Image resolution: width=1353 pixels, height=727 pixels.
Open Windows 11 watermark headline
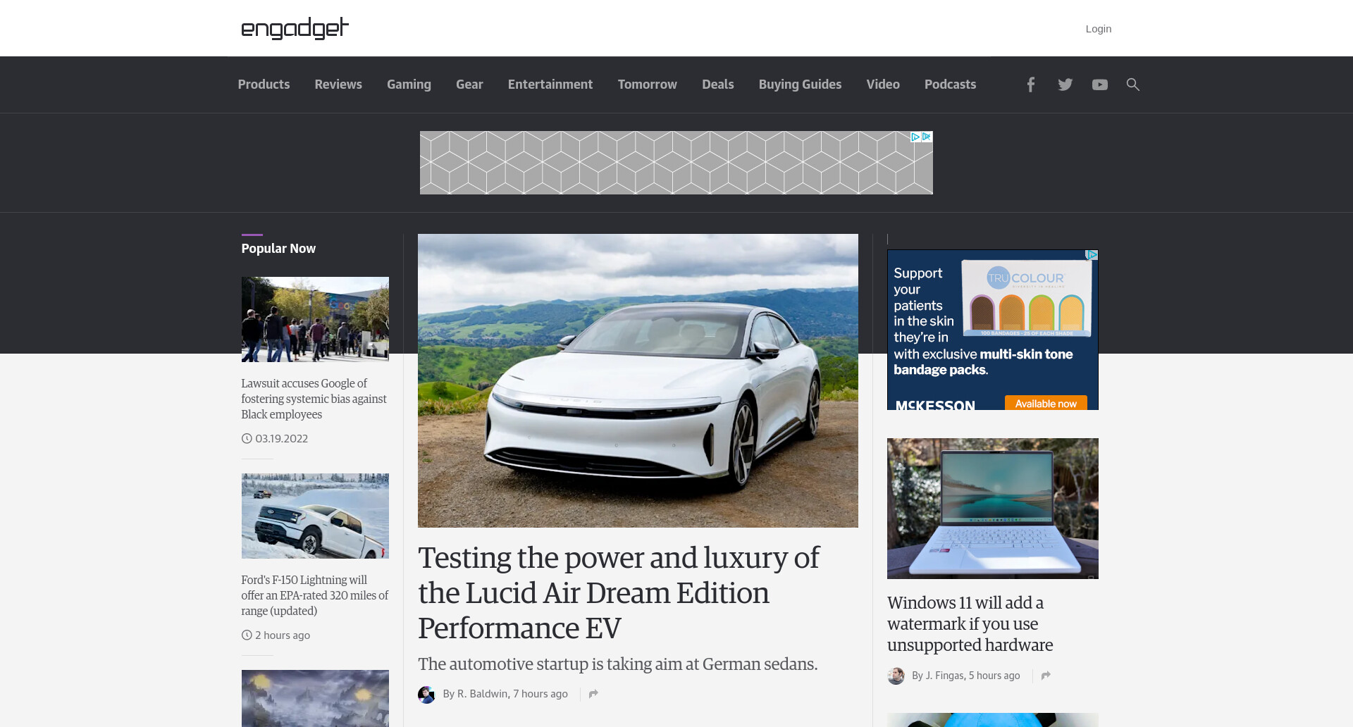(x=970, y=623)
